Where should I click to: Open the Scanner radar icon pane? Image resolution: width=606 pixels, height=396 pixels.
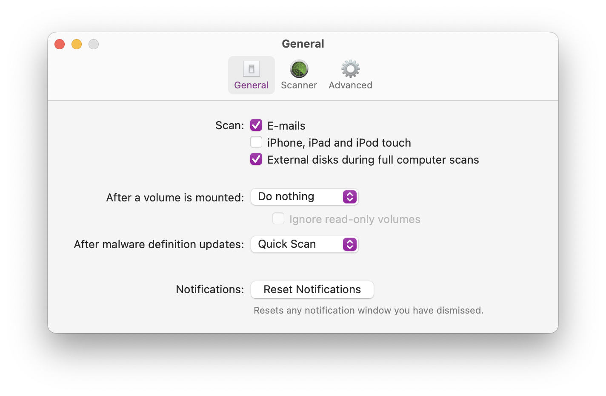click(x=299, y=69)
